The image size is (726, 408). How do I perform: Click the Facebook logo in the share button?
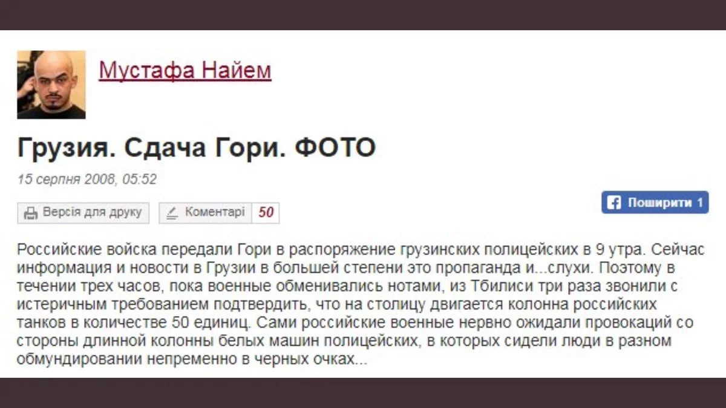(613, 202)
